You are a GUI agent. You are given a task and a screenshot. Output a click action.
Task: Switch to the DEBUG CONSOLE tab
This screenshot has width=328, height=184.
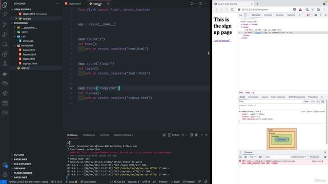[x=124, y=135]
